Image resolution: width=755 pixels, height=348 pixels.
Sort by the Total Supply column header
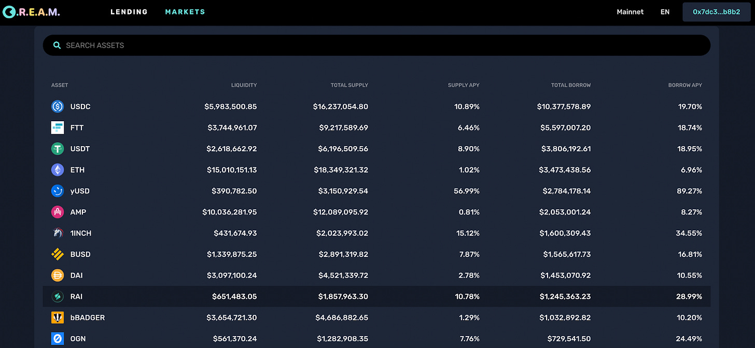pyautogui.click(x=349, y=85)
